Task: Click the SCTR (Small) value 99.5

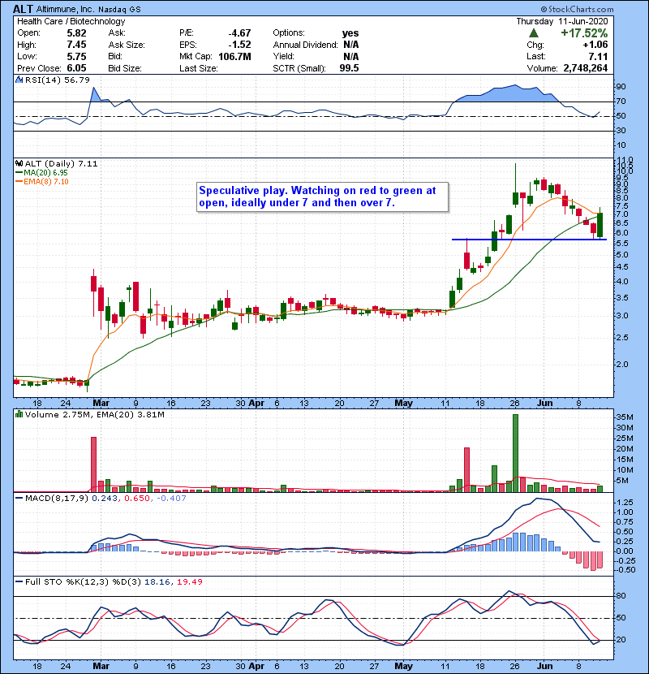Action: pos(349,68)
